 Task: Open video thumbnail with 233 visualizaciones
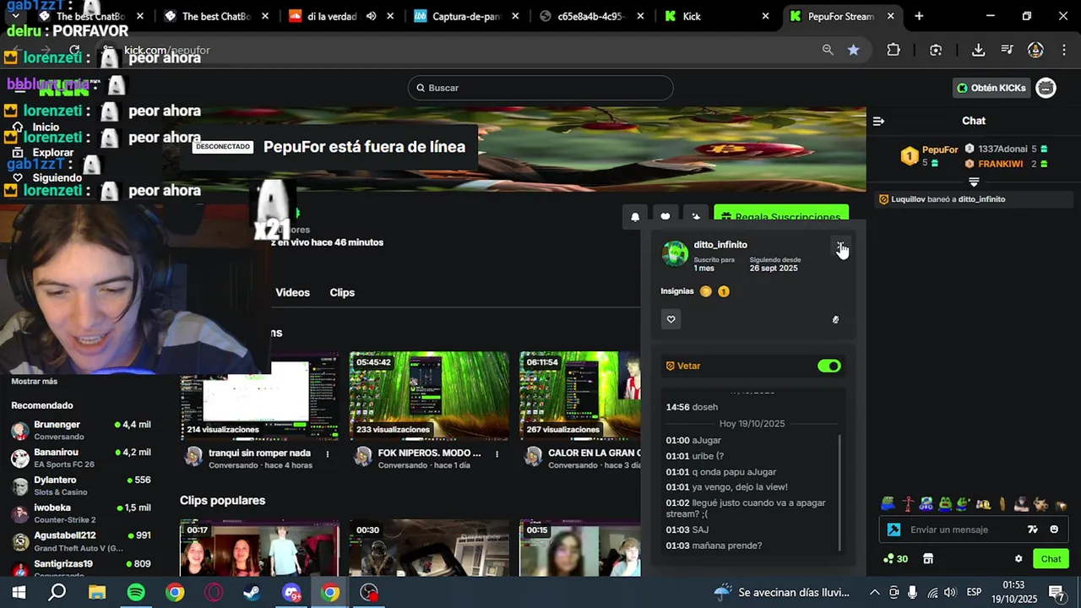[429, 396]
